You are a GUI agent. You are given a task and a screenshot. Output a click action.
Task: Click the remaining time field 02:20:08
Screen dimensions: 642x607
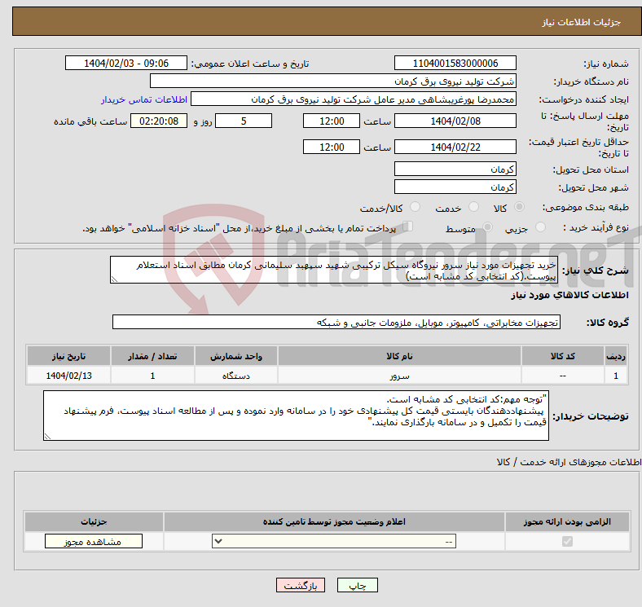[x=159, y=121]
